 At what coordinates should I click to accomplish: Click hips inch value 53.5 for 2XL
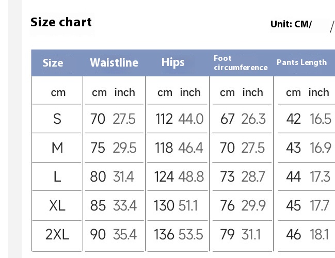click(x=191, y=235)
